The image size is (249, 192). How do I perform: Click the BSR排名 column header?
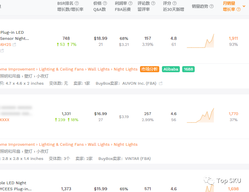(x=65, y=3)
